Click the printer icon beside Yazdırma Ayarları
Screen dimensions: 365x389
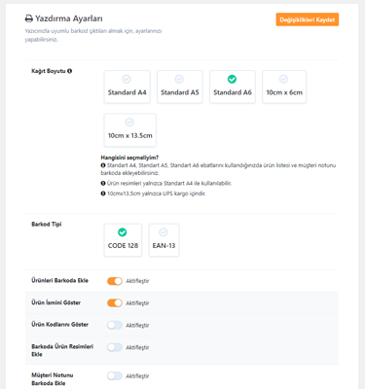29,18
